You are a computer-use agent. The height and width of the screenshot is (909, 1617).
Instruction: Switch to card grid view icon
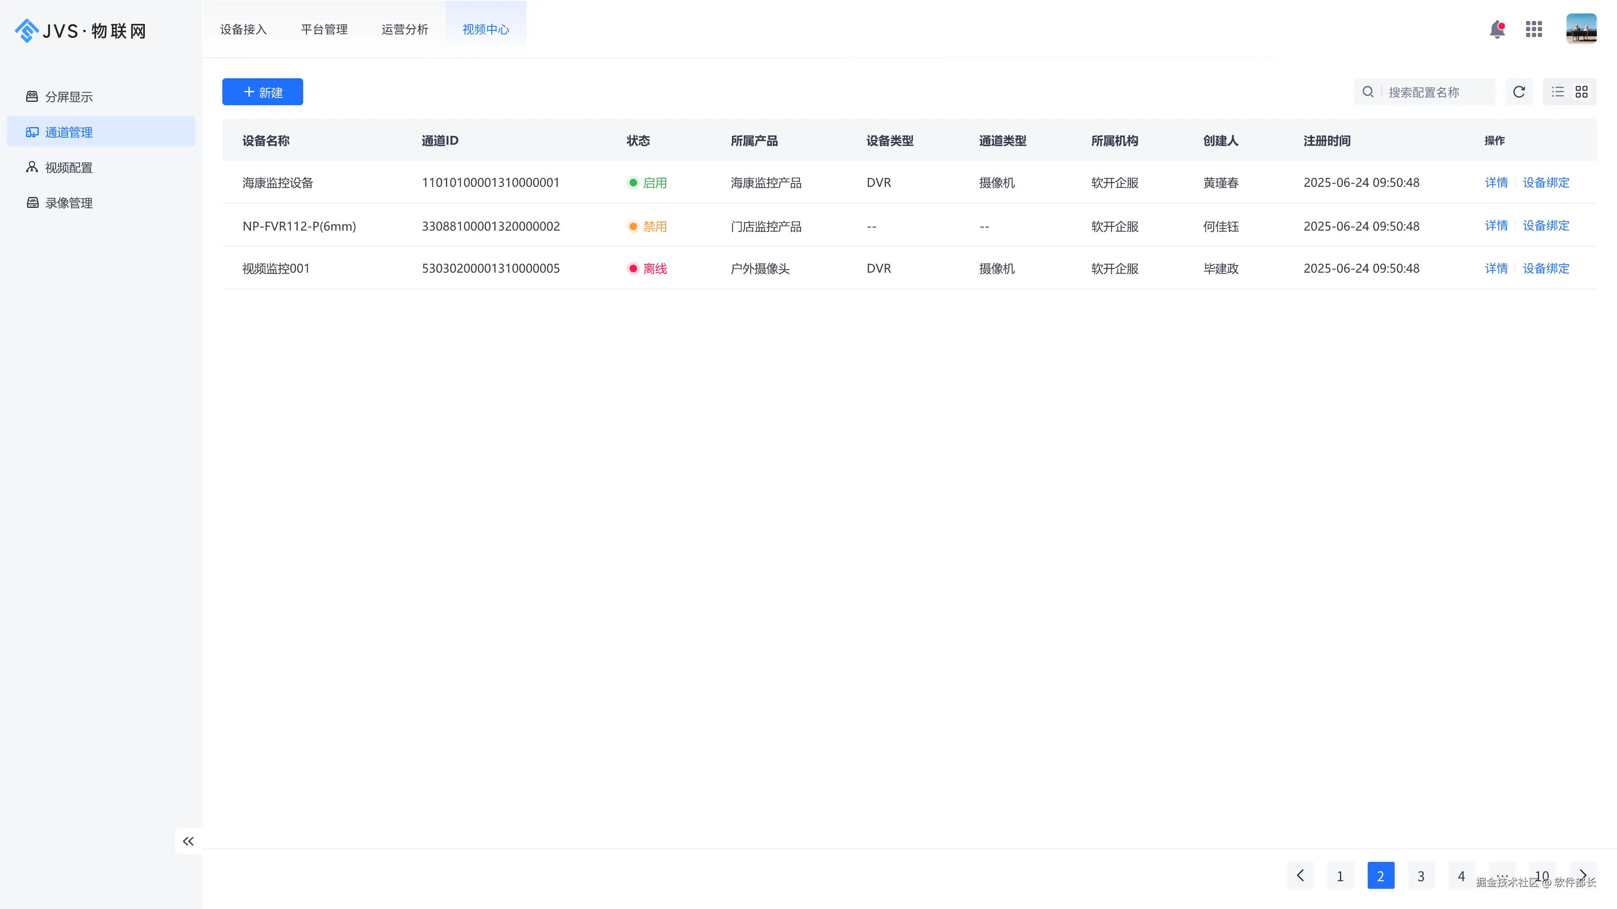coord(1582,92)
